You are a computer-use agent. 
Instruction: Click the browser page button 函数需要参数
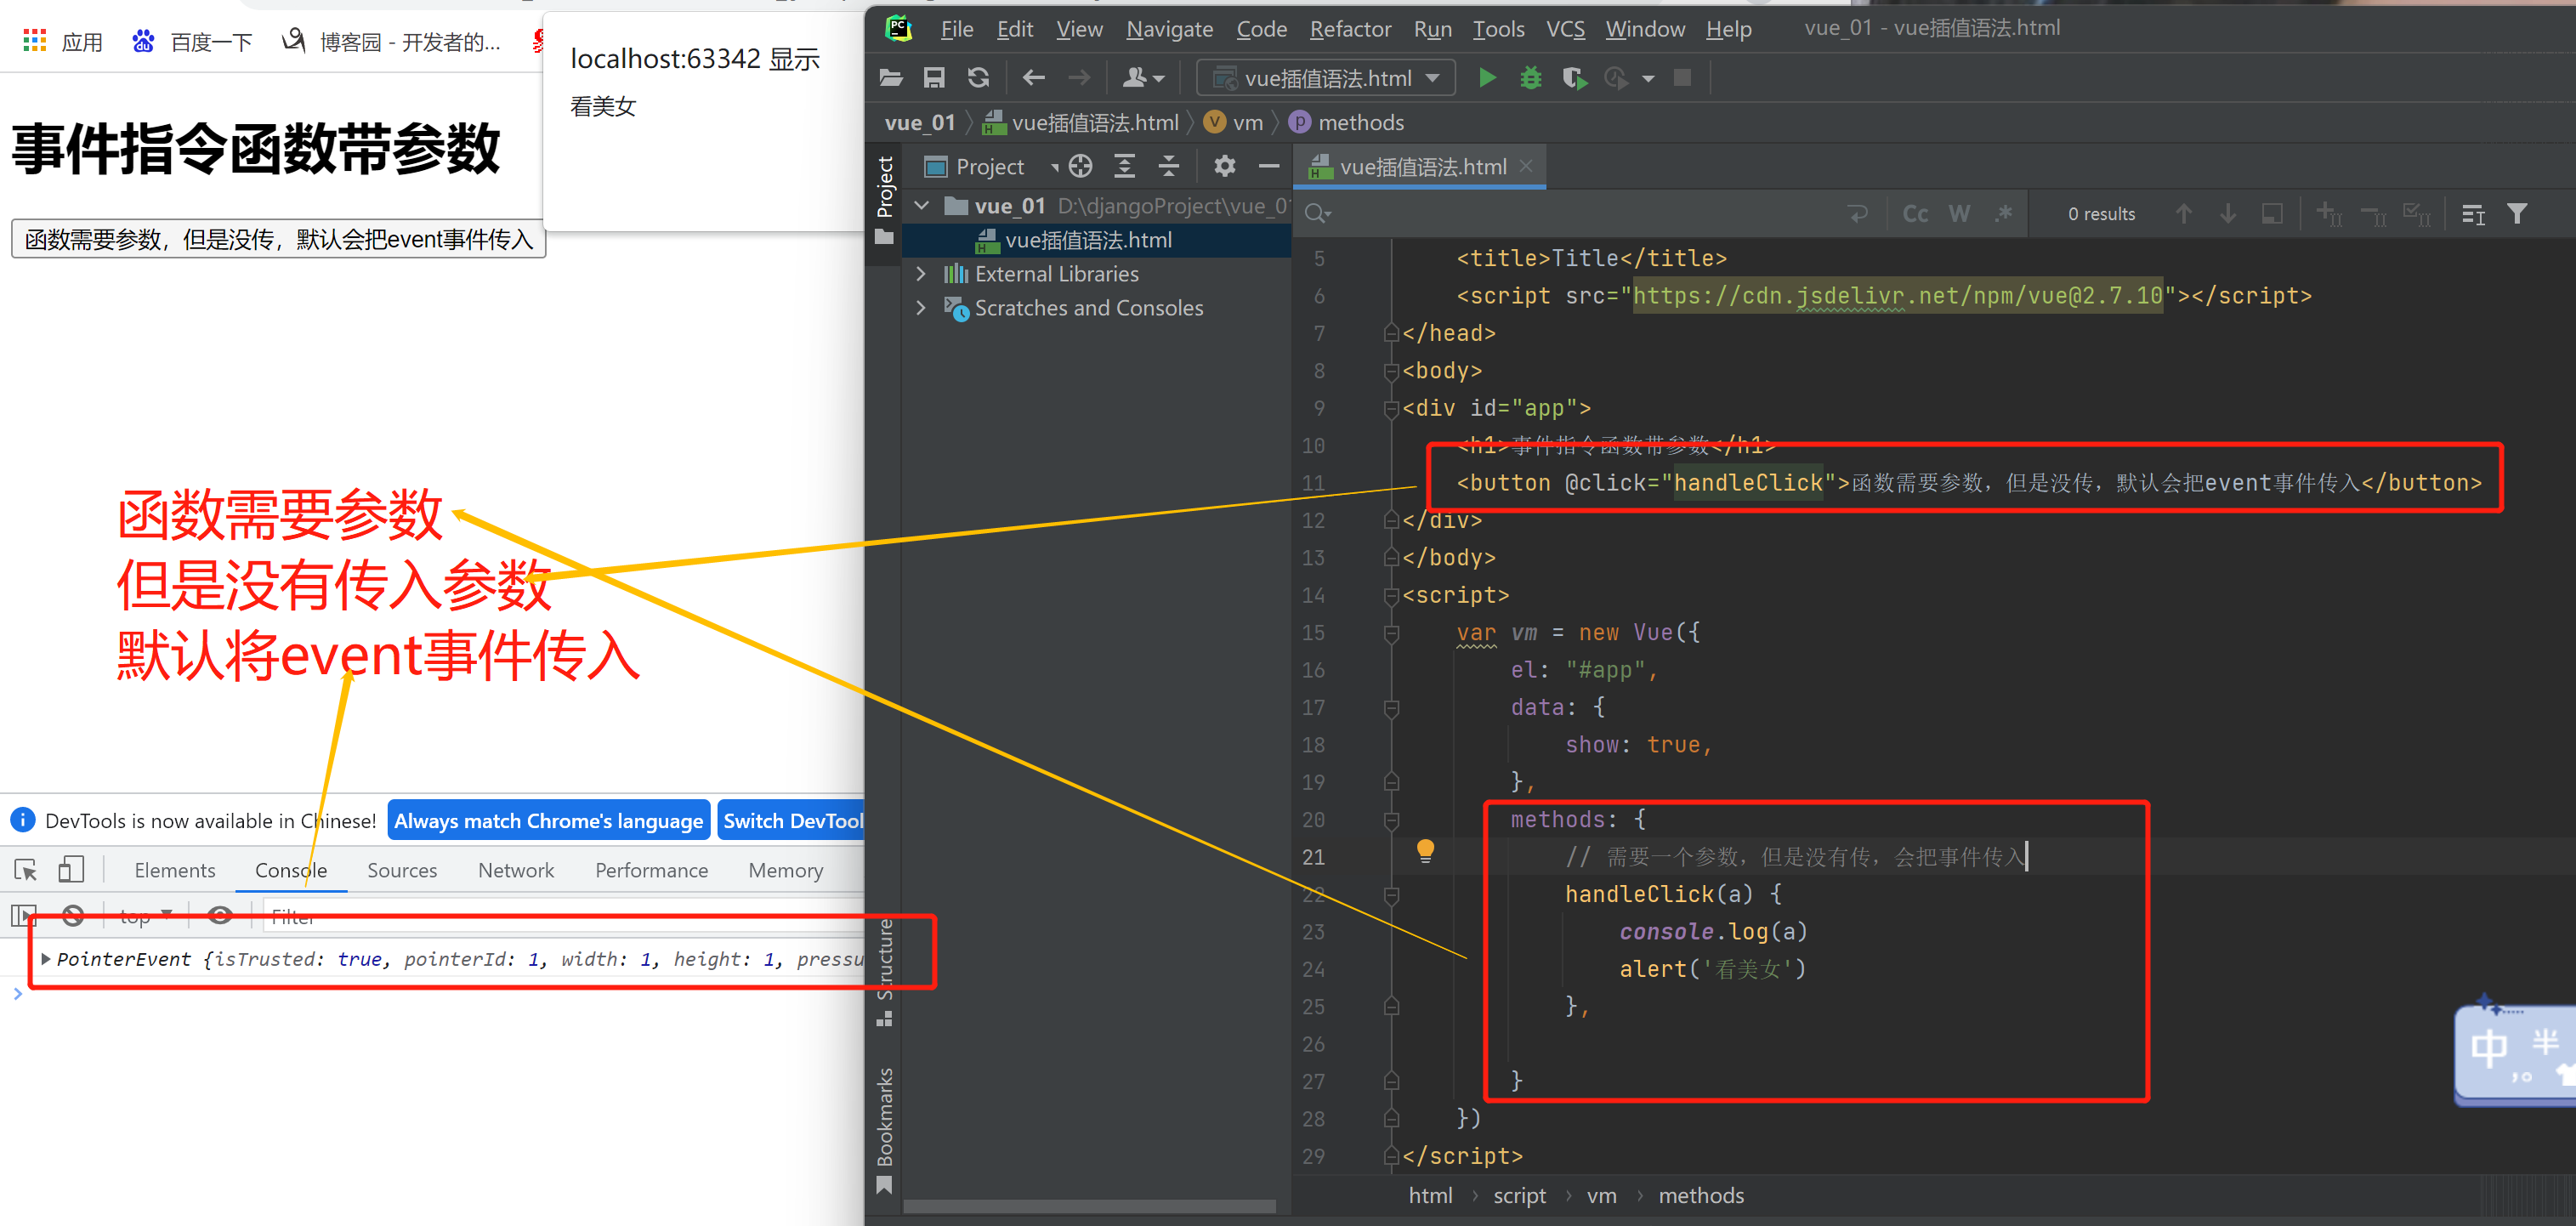click(x=278, y=239)
